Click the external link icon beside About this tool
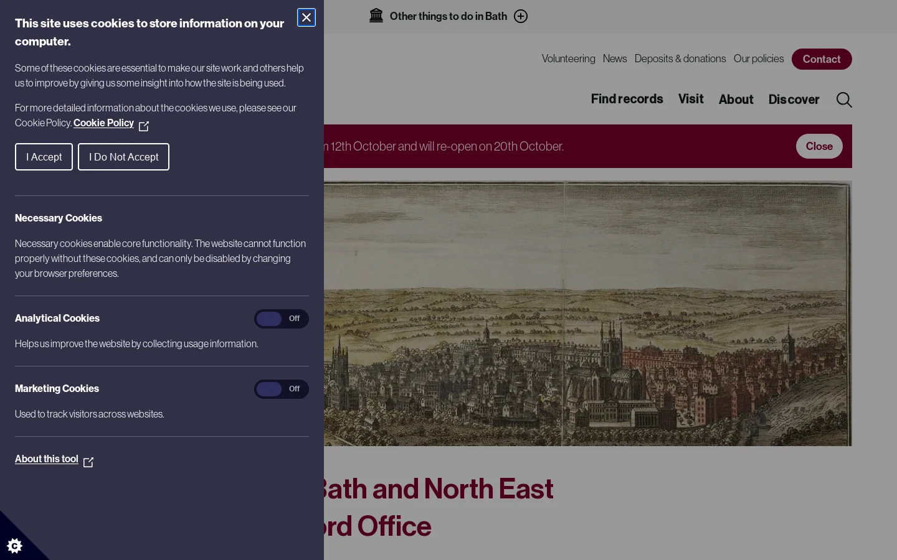The height and width of the screenshot is (560, 897). [x=88, y=462]
